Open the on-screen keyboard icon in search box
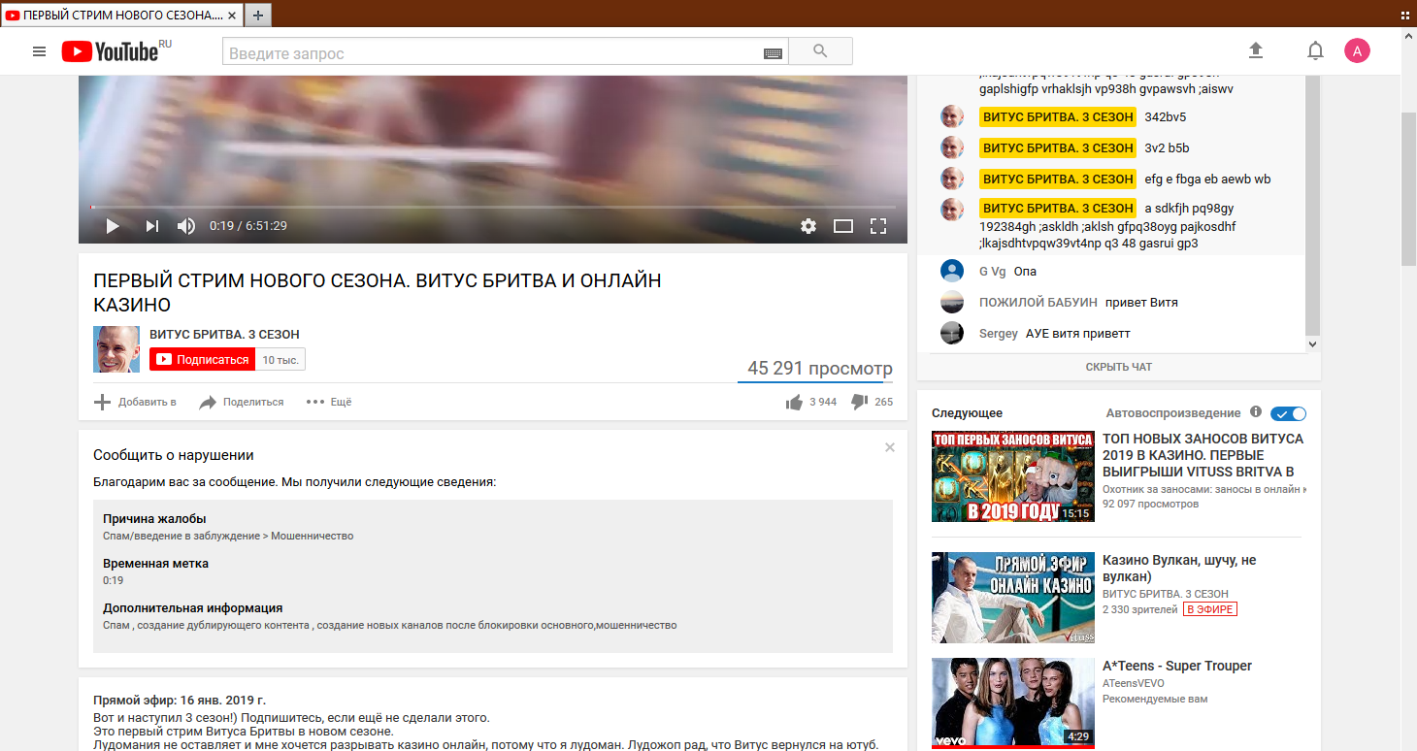Viewport: 1417px width, 751px height. (x=773, y=53)
